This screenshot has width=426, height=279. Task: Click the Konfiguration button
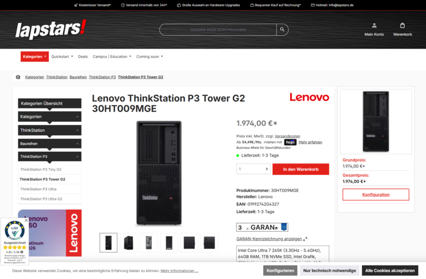pos(376,195)
